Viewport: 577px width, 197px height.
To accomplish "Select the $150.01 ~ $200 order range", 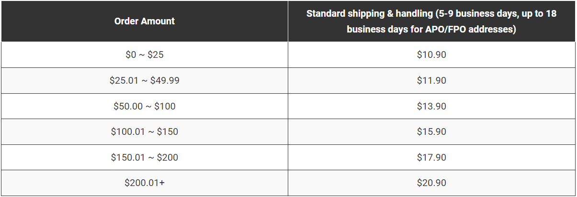I will point(145,157).
